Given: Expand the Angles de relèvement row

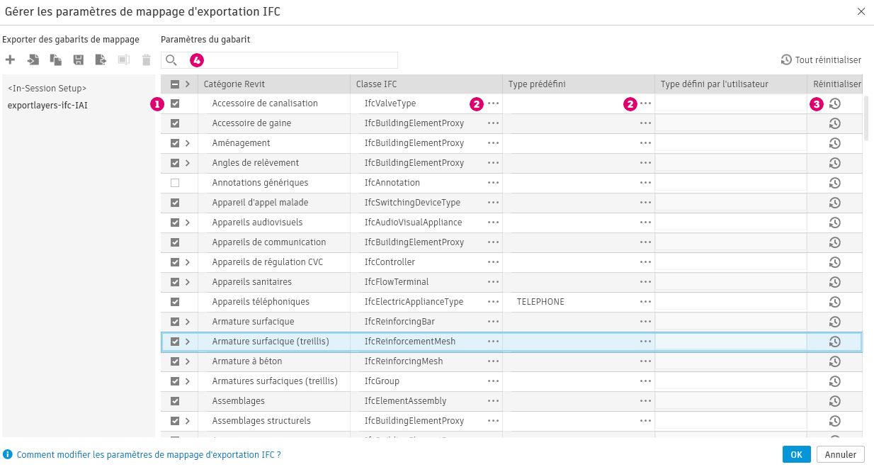Looking at the screenshot, I should tap(188, 163).
